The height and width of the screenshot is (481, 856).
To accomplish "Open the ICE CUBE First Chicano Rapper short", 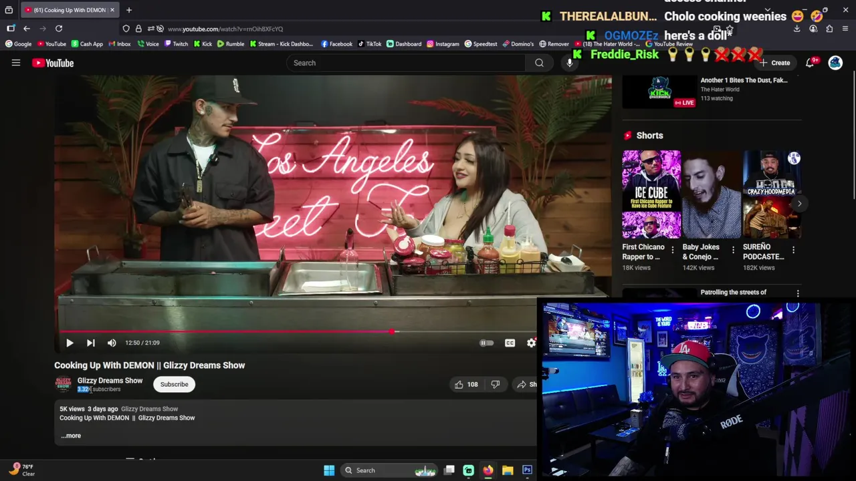I will pyautogui.click(x=651, y=194).
